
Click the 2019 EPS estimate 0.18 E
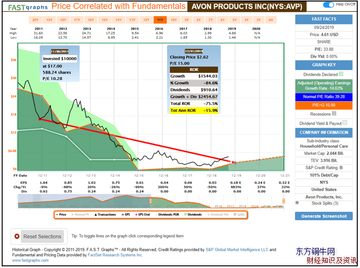(235, 182)
